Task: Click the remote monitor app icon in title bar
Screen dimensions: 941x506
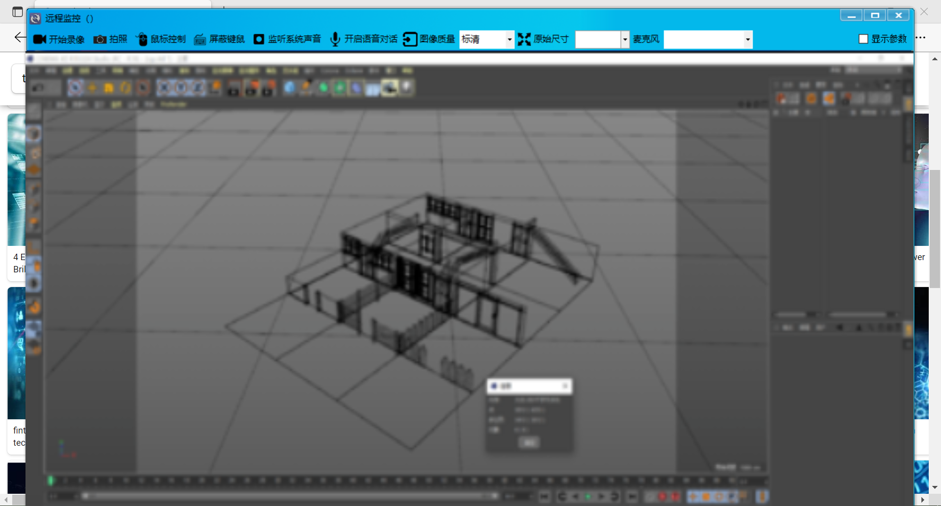Action: pyautogui.click(x=35, y=19)
